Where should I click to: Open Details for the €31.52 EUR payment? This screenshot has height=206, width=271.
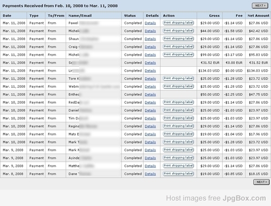tap(150, 63)
